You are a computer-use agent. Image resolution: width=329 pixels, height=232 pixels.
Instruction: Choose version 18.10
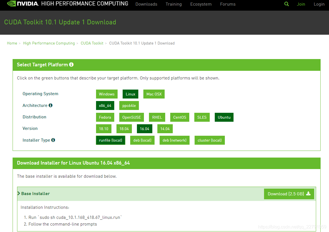pyautogui.click(x=104, y=129)
